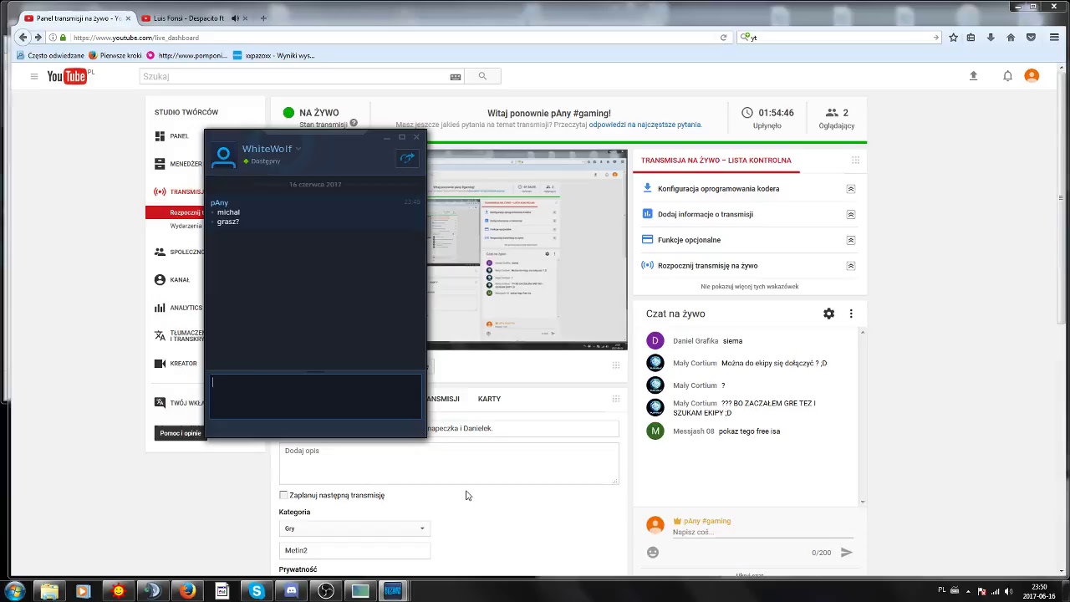Screen dimensions: 1070x602
Task: Open YouTube notifications bell
Action: click(1008, 76)
